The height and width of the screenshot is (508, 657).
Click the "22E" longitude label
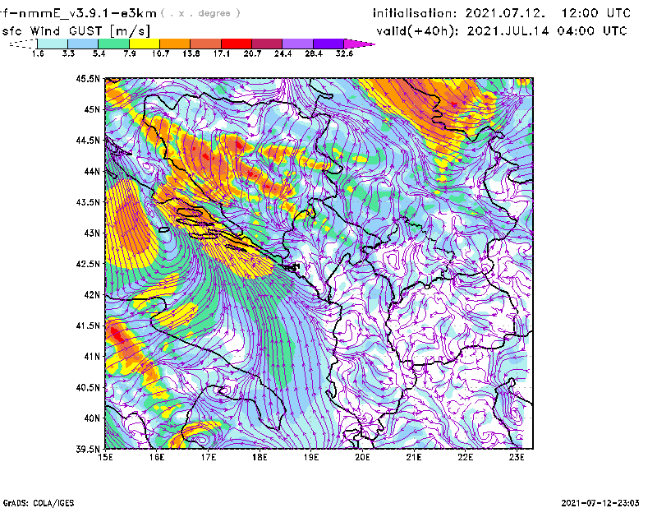click(x=466, y=457)
